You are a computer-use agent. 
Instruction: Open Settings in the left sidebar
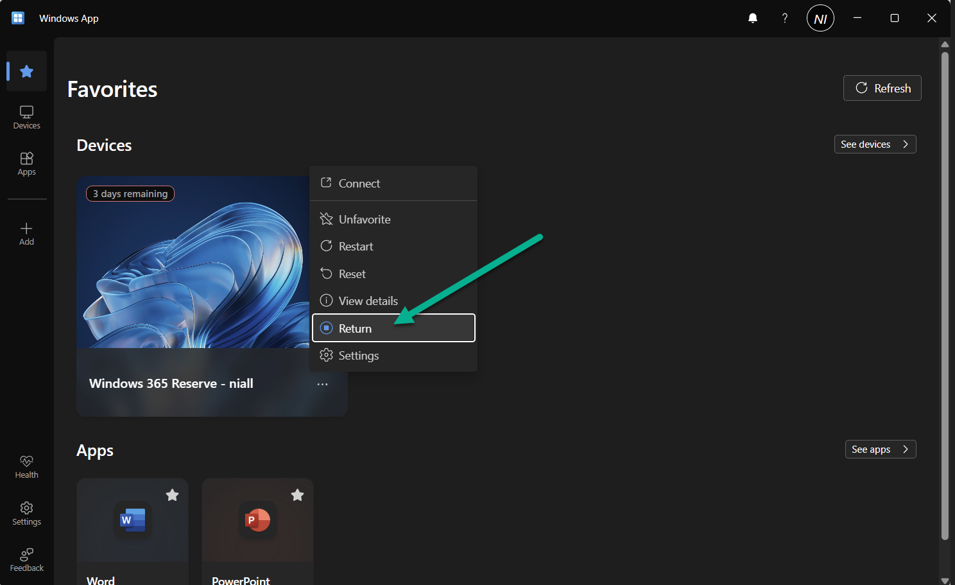[x=26, y=514]
